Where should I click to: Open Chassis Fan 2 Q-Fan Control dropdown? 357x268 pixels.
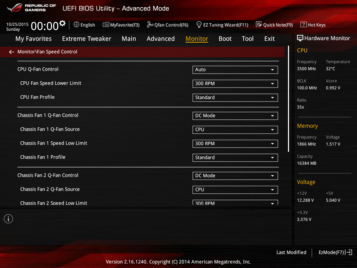coord(235,176)
